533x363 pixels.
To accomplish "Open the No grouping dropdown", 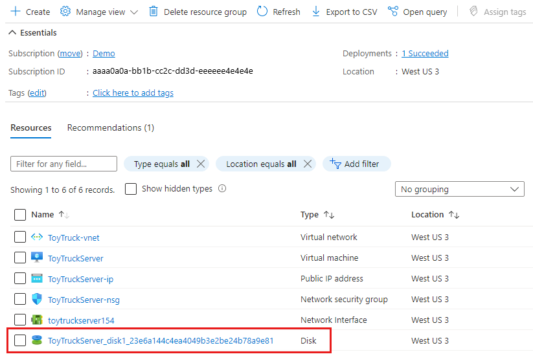I will coord(460,189).
